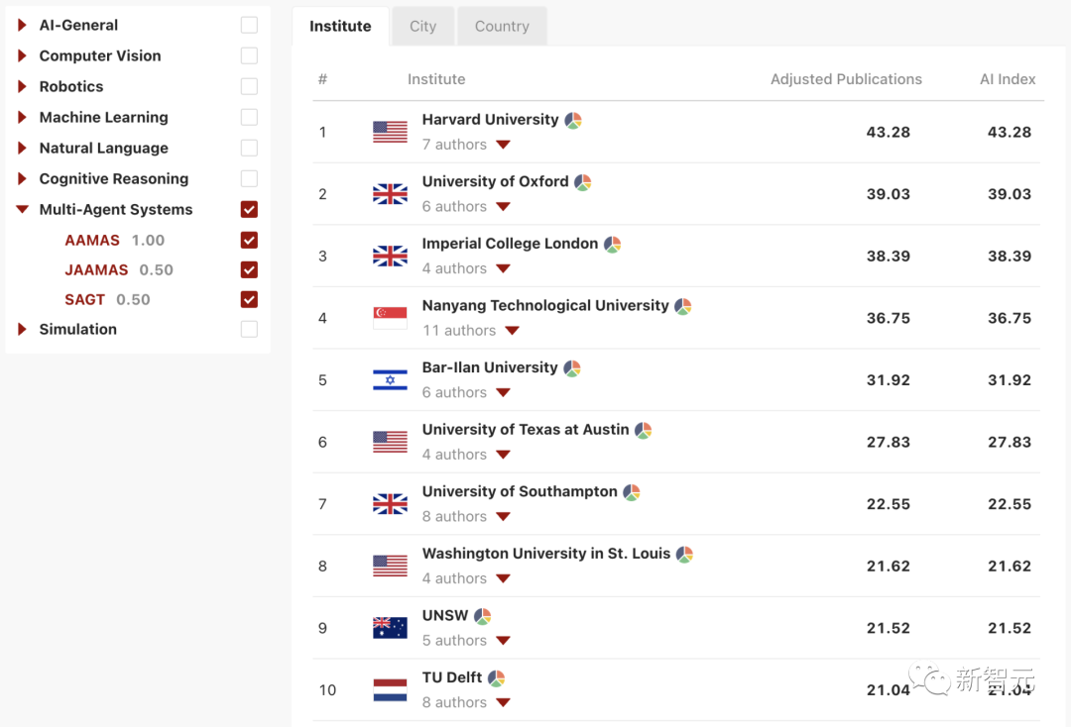Uncheck the Multi-Agent Systems checkbox
Image resolution: width=1071 pixels, height=727 pixels.
point(249,209)
